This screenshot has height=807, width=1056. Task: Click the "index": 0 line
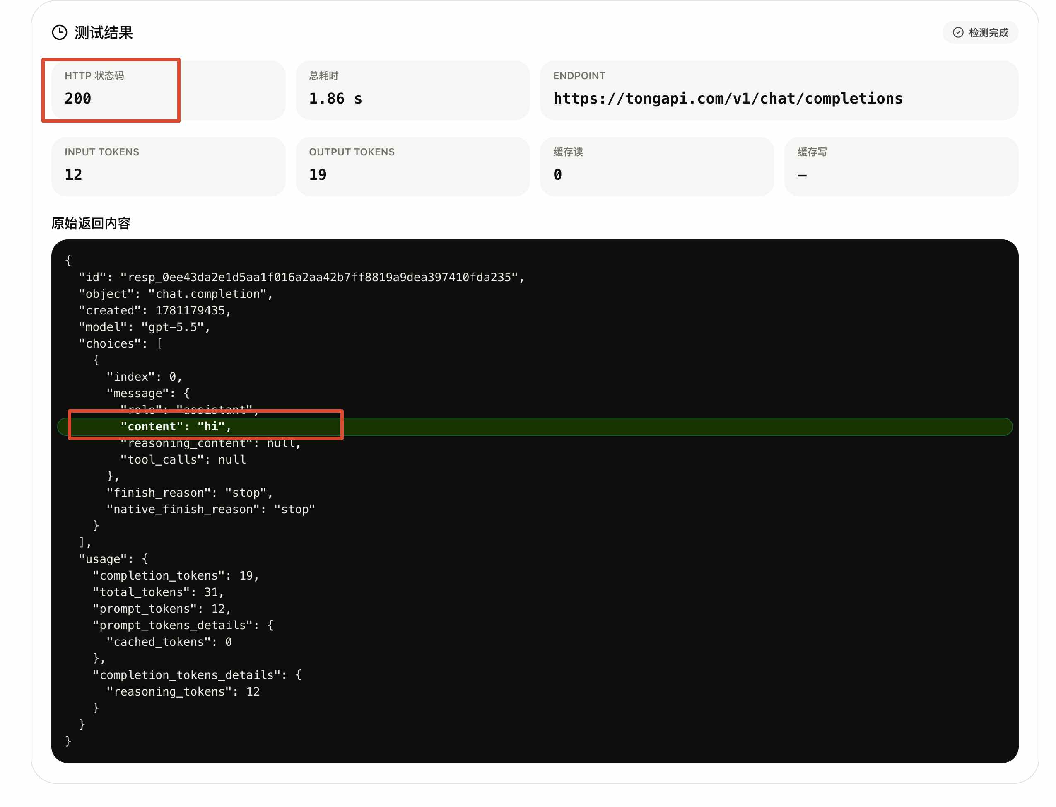pyautogui.click(x=144, y=377)
